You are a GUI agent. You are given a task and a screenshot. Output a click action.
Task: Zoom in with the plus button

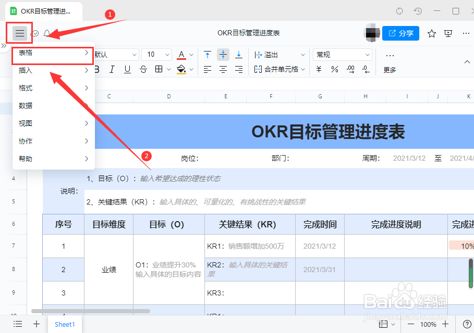pyautogui.click(x=445, y=325)
